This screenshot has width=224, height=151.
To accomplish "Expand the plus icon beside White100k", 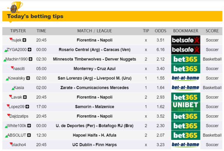I will [29, 126].
